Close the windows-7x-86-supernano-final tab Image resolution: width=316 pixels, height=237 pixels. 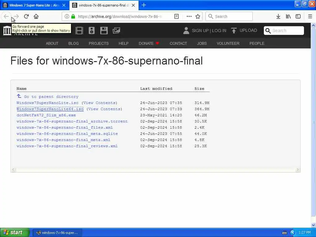(x=133, y=5)
